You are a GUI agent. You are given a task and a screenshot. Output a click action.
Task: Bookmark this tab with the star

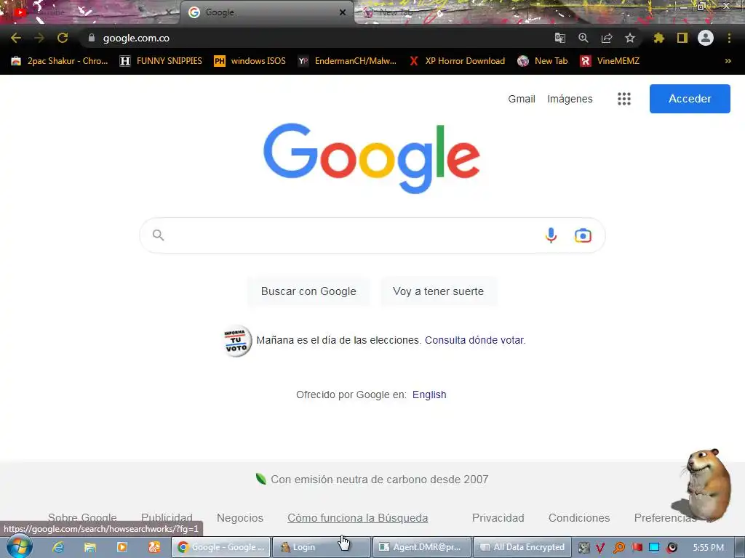pos(630,38)
